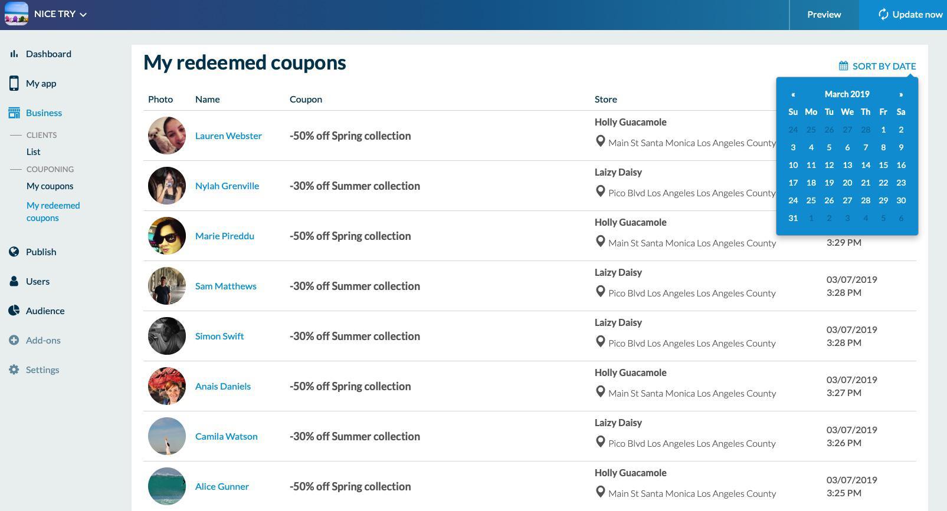Click the Add-ons plus icon
Image resolution: width=947 pixels, height=511 pixels.
[14, 340]
